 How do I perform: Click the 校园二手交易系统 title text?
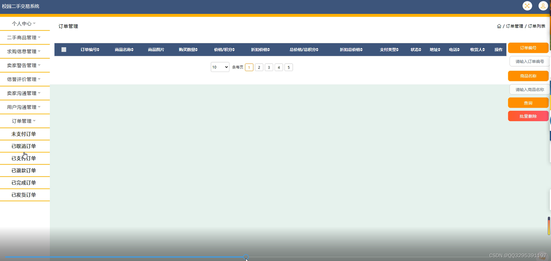(20, 6)
